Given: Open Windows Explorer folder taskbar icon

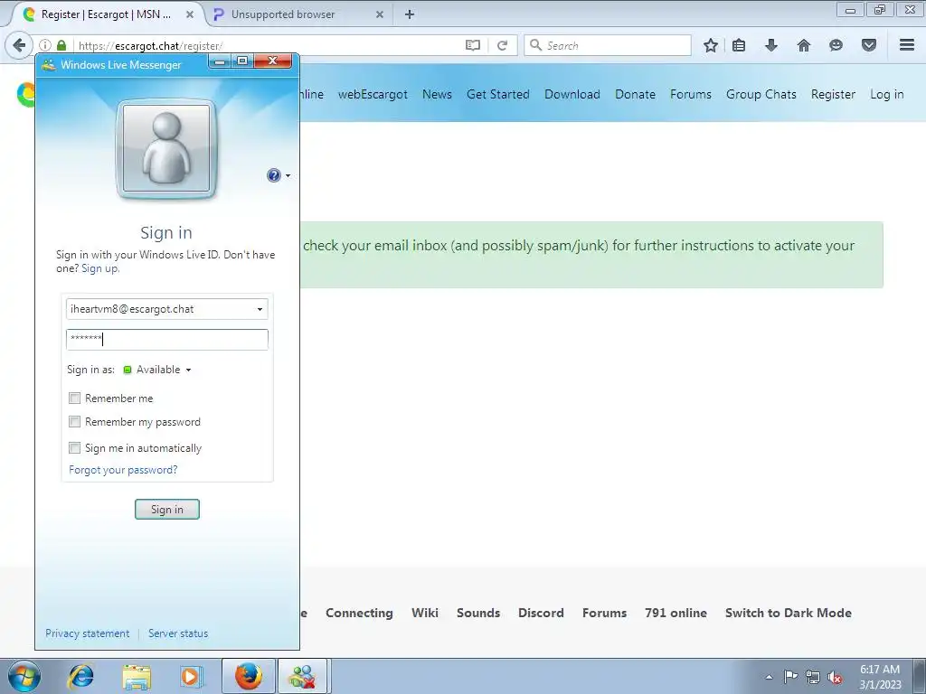Looking at the screenshot, I should (137, 676).
